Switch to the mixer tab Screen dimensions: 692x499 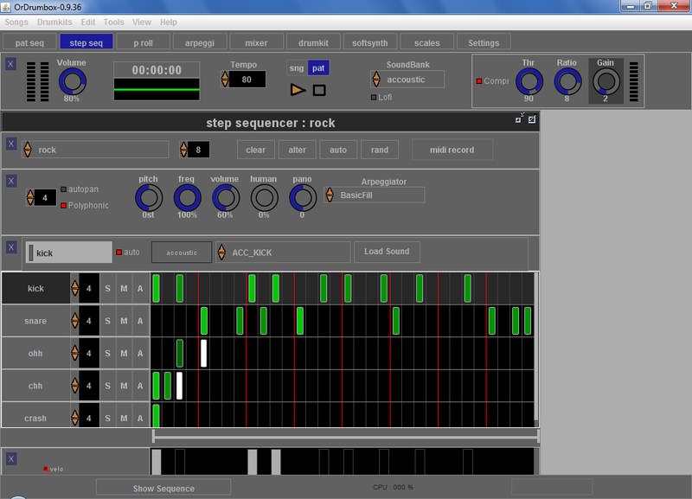click(256, 42)
